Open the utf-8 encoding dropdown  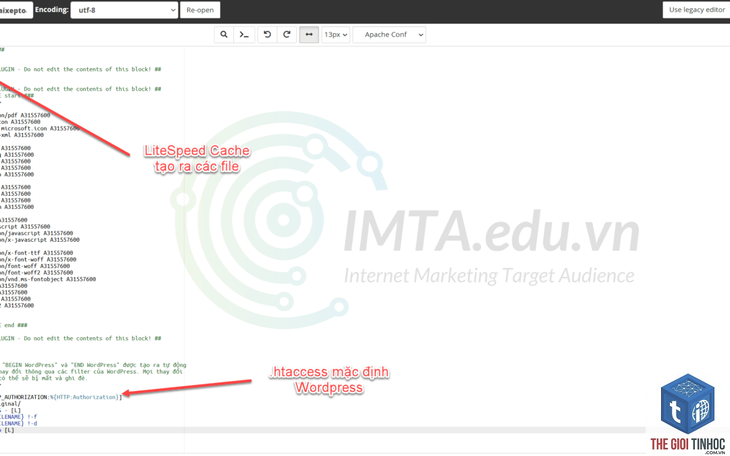124,9
